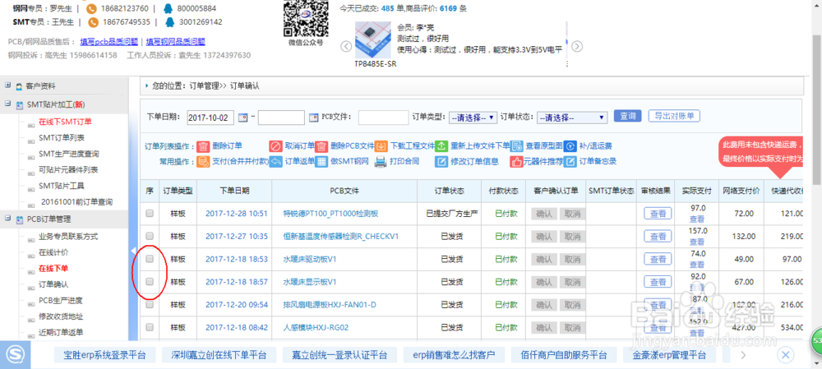
Task: Collapse the PCB订单管理 tree node
Action: (8, 219)
